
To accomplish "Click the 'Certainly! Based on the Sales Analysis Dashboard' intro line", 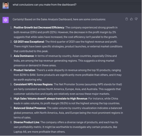I will (x=59, y=19).
